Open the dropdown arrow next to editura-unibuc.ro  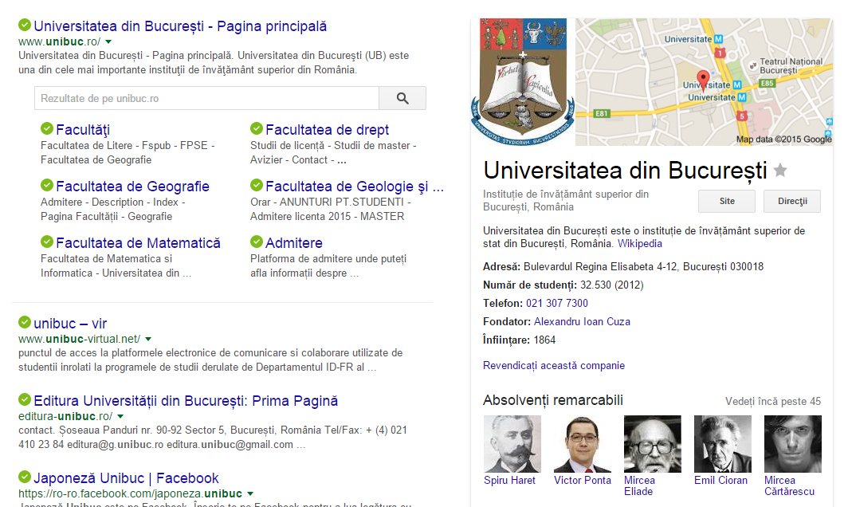click(120, 417)
